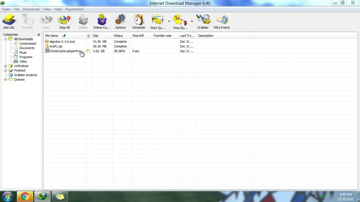Click the 99.98% status value

(120, 51)
